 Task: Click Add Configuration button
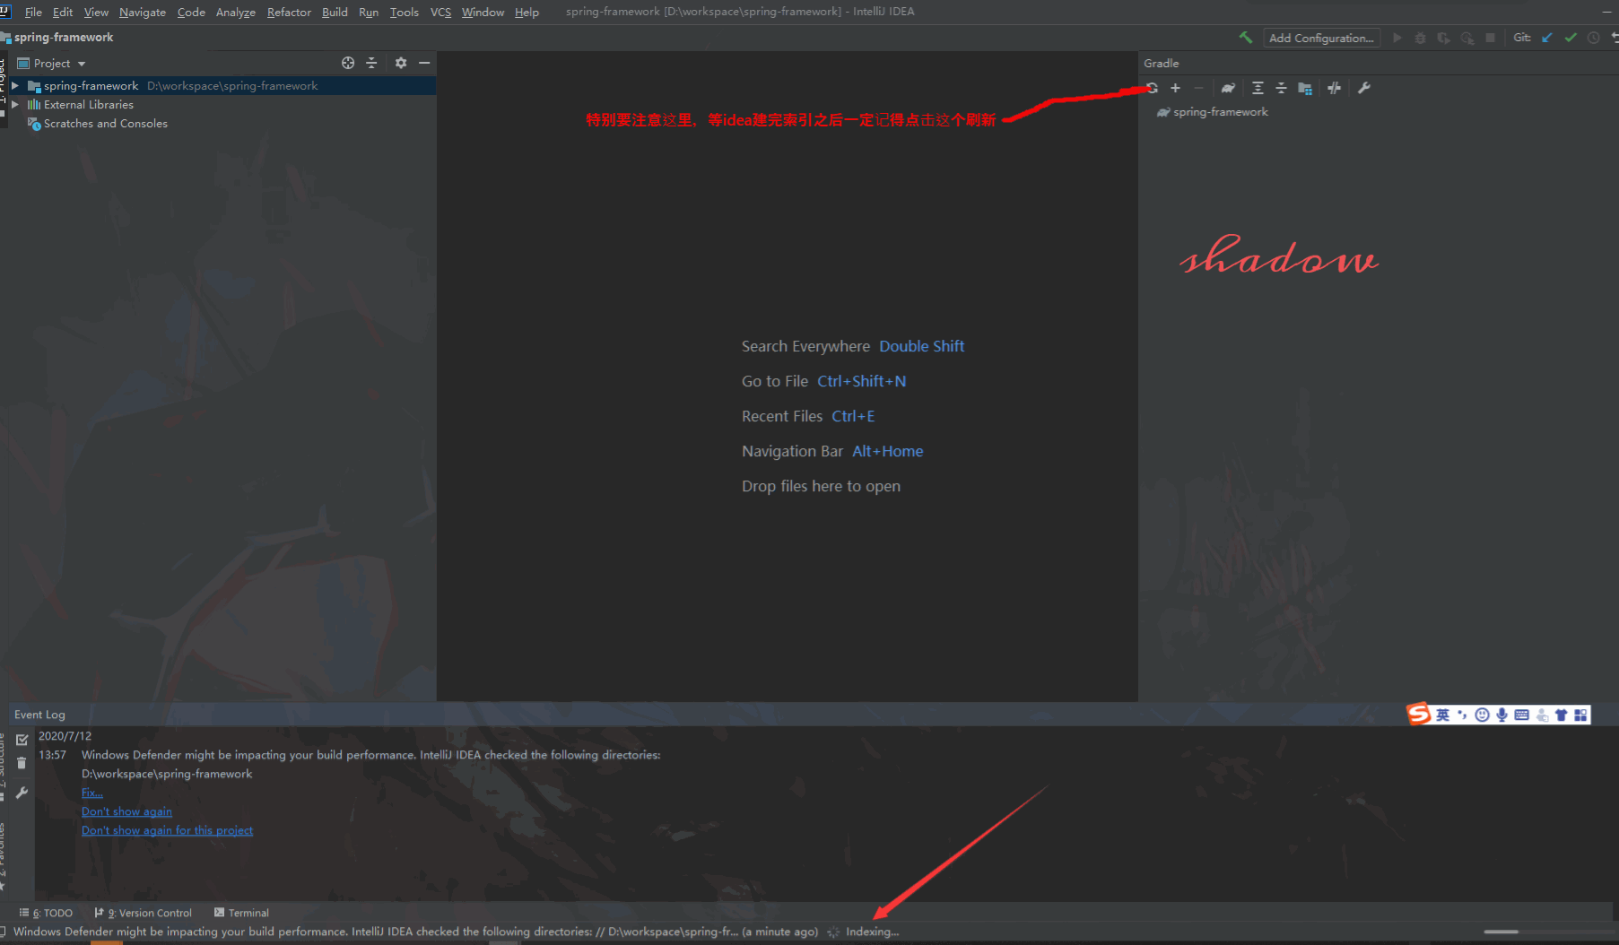coord(1321,38)
